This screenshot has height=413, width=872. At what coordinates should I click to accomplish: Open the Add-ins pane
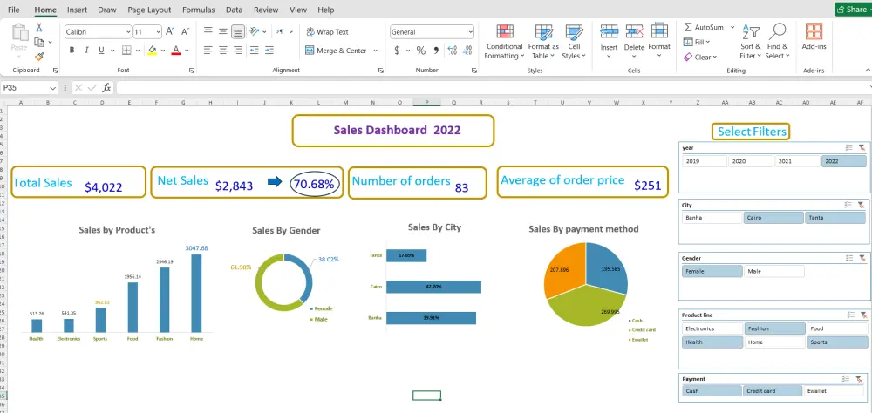coord(814,37)
